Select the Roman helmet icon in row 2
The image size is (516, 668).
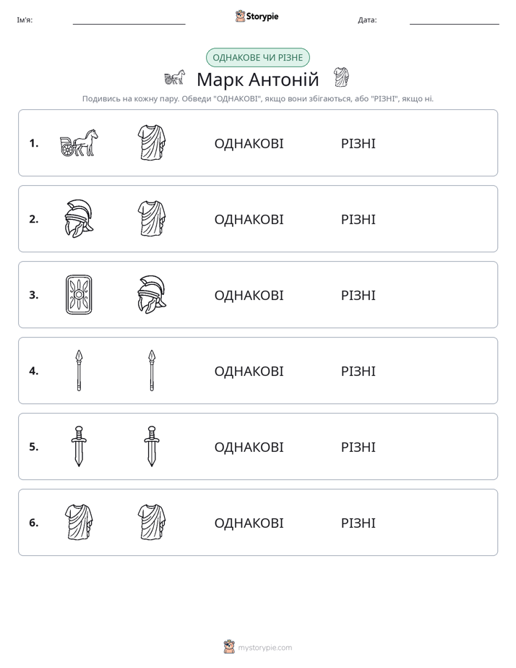click(x=79, y=218)
